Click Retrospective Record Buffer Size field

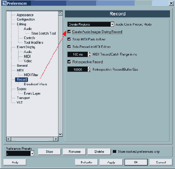pyautogui.click(x=77, y=69)
